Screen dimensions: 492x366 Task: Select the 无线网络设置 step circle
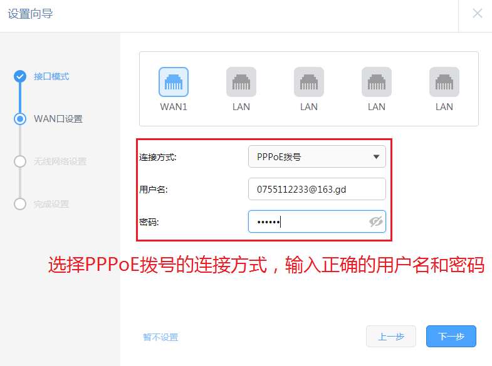click(x=20, y=161)
